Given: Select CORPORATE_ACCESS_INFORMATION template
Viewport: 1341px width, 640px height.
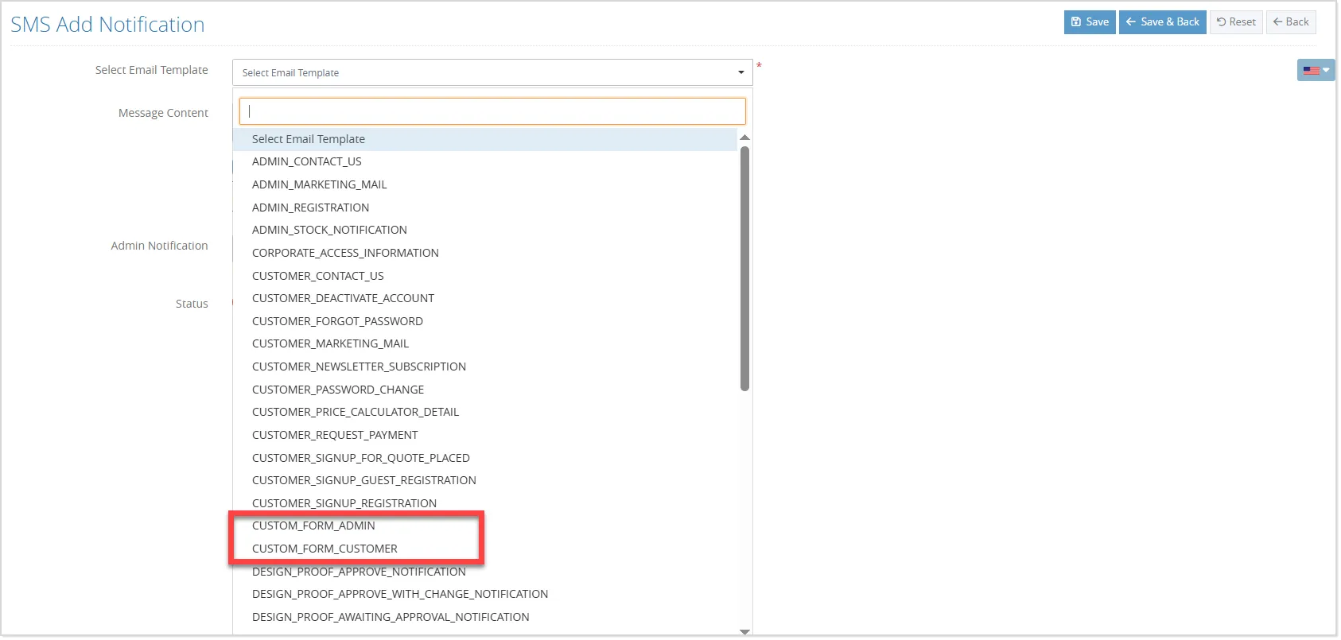Looking at the screenshot, I should click(485, 253).
